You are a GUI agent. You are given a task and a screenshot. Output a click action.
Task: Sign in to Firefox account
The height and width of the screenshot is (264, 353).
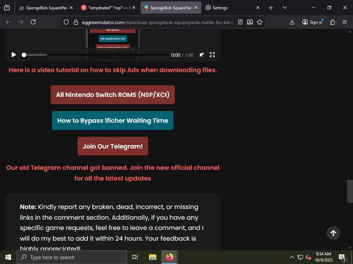pos(312,22)
